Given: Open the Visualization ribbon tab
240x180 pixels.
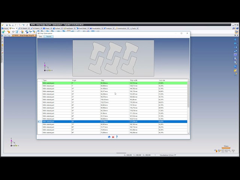Looking at the screenshot, I should coord(96,28).
